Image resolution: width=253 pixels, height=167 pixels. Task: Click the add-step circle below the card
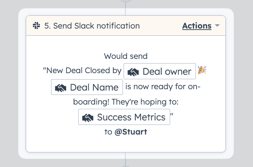coord(125,166)
